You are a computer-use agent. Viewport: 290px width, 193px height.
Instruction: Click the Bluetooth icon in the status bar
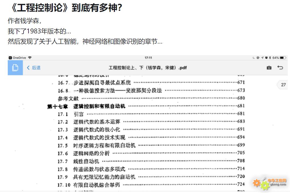tap(270, 57)
